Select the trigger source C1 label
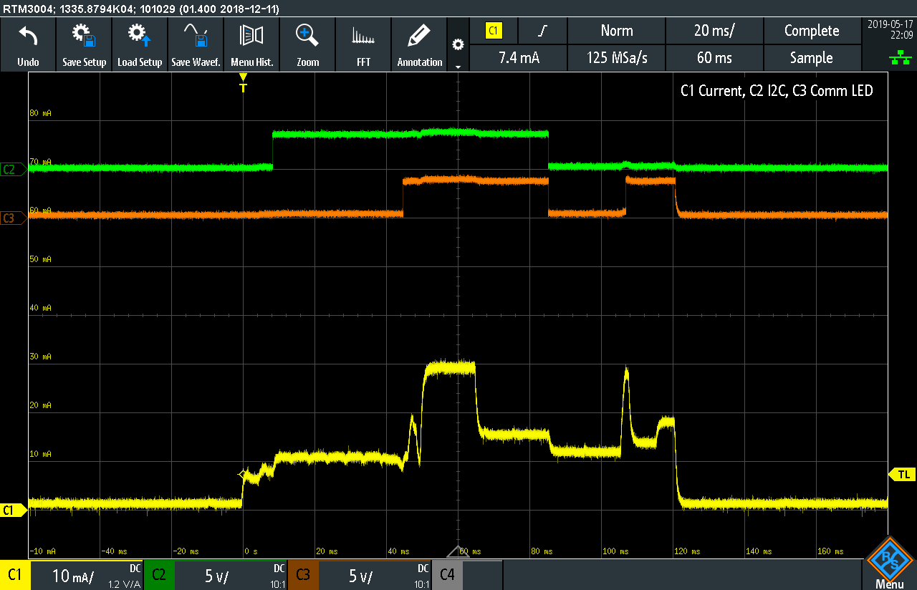The image size is (917, 590). pyautogui.click(x=494, y=31)
